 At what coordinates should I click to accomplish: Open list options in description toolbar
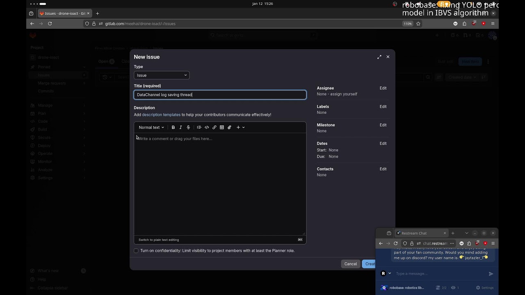point(199,127)
